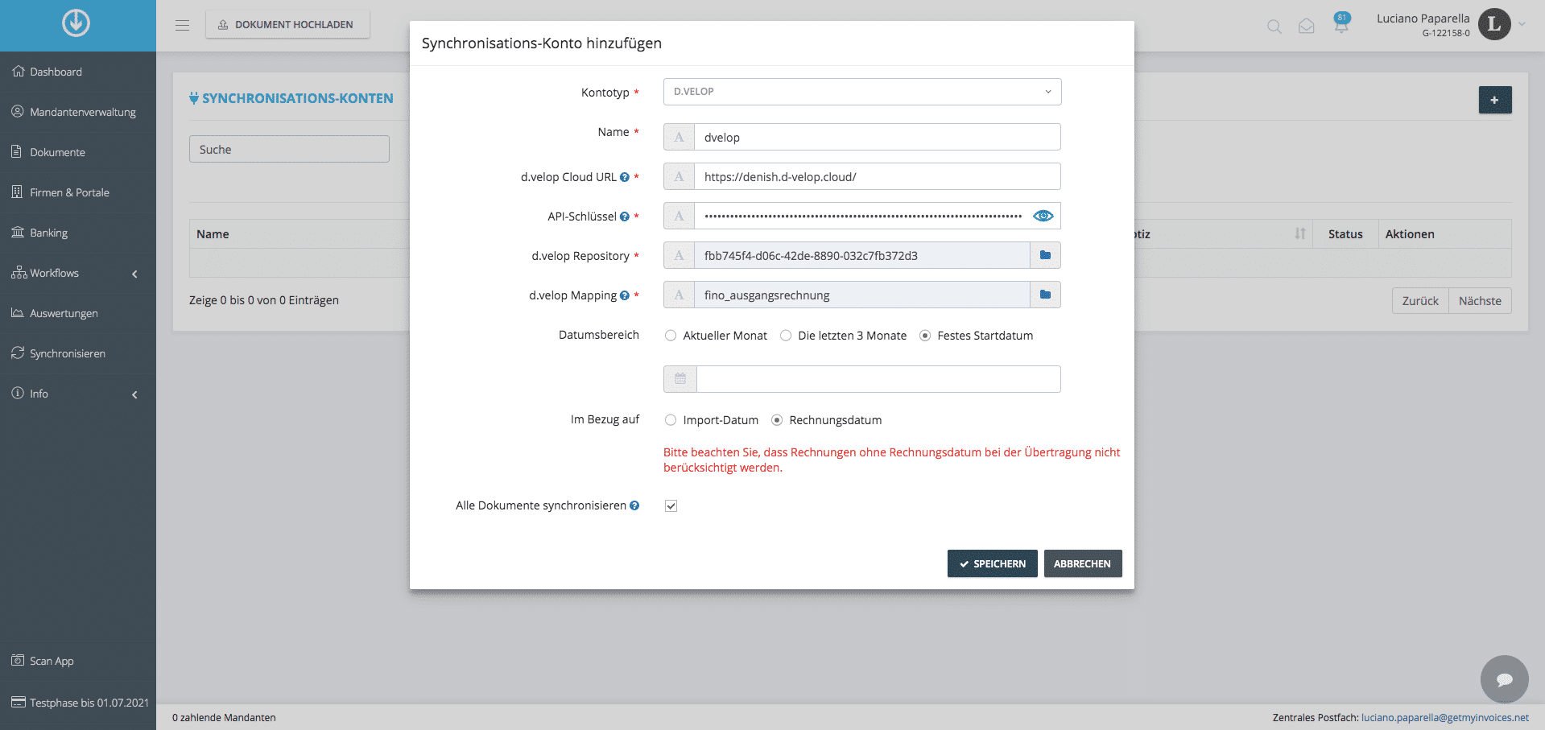This screenshot has width=1545, height=730.
Task: Click help icon next to d.velop Mapping
Action: 624,295
